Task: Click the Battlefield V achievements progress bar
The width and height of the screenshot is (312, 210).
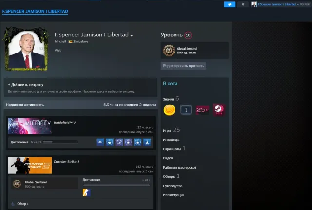Action: [60, 142]
